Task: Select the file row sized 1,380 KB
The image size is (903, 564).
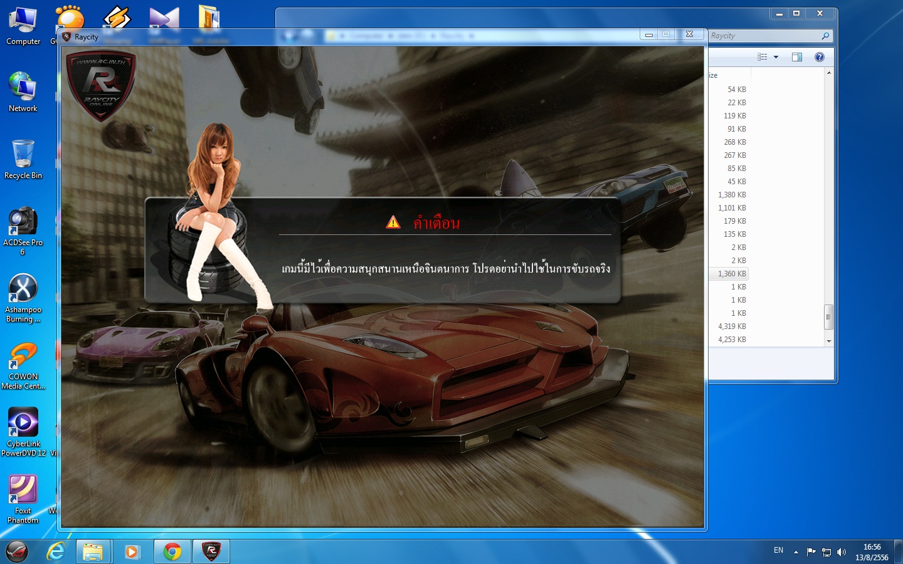Action: [x=729, y=195]
